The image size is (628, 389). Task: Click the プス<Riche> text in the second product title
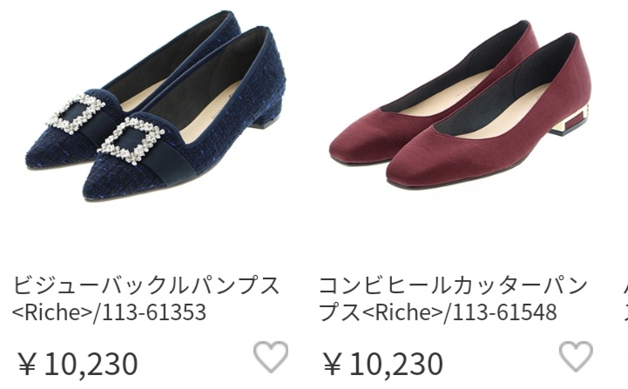(x=381, y=312)
